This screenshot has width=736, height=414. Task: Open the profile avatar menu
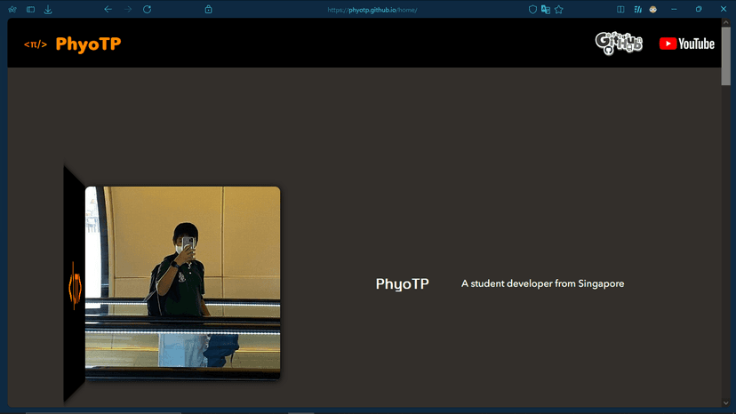coord(653,10)
